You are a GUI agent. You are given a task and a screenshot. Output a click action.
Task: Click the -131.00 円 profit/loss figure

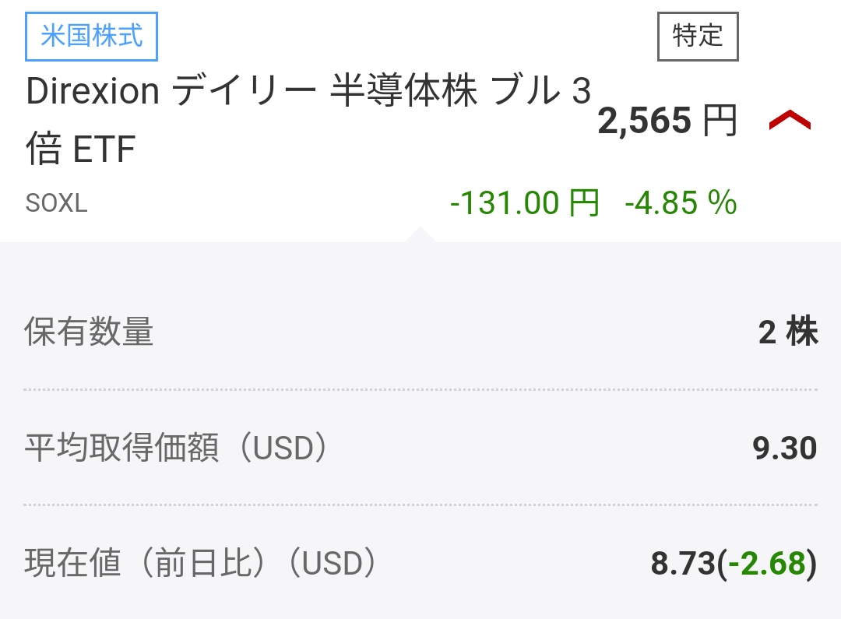[x=525, y=203]
